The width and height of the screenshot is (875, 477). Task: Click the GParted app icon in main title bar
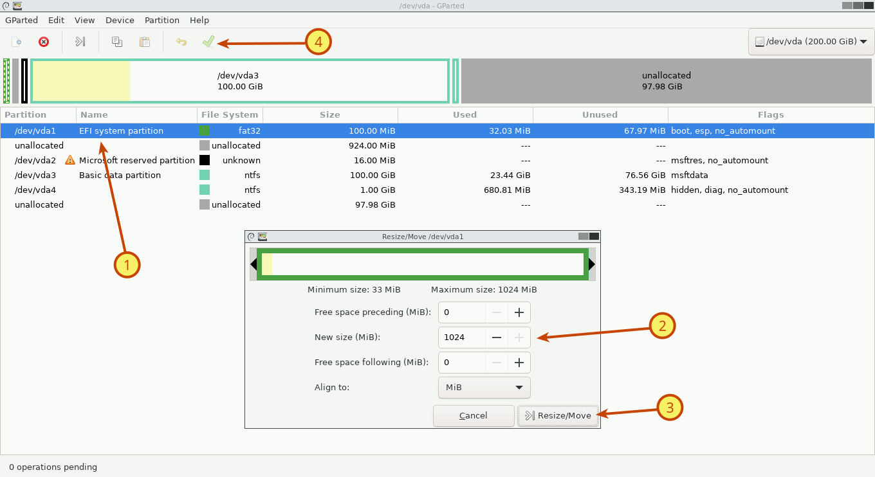pyautogui.click(x=17, y=5)
